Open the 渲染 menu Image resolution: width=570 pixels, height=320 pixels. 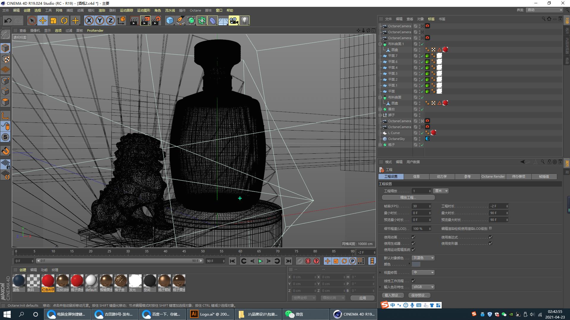(102, 10)
